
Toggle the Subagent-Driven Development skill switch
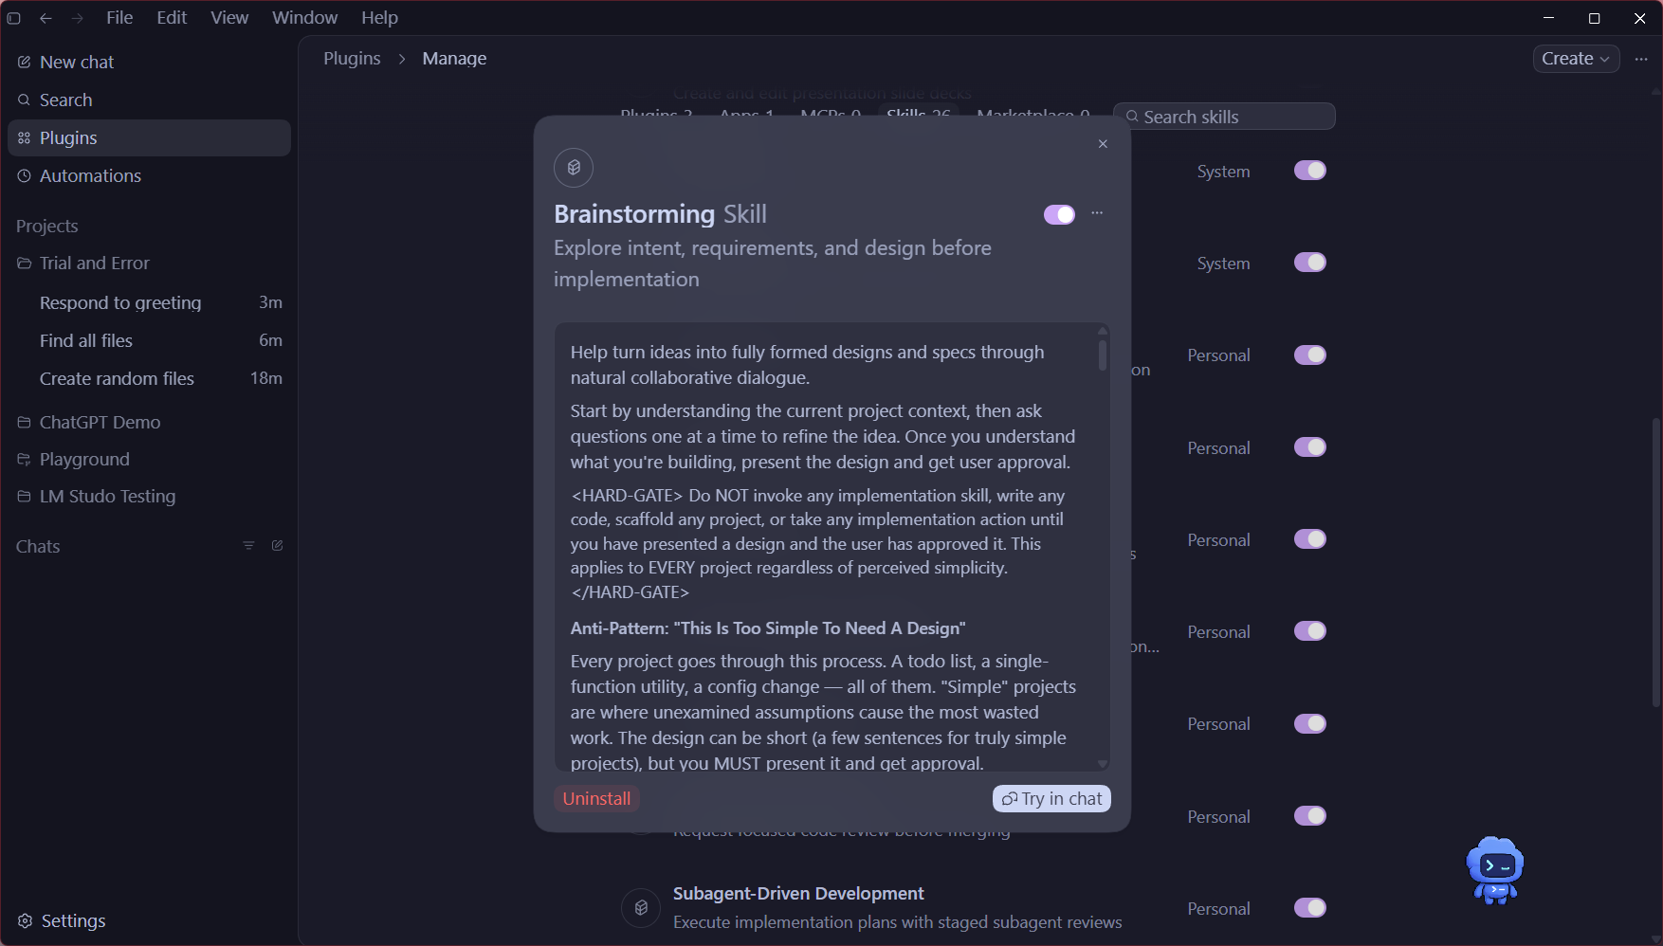1310,908
